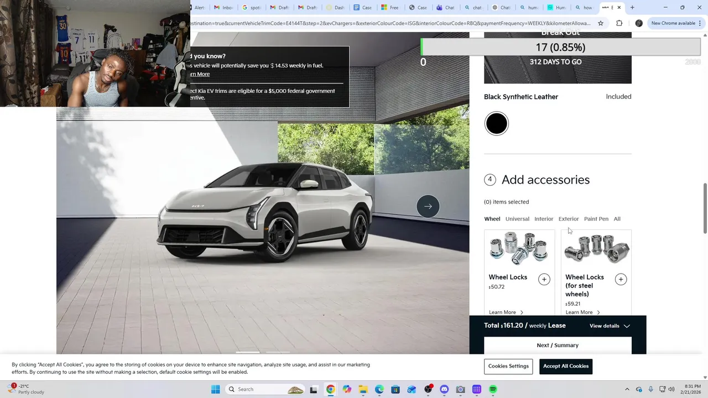The width and height of the screenshot is (708, 398).
Task: Expand View details of the lease total
Action: (610, 326)
